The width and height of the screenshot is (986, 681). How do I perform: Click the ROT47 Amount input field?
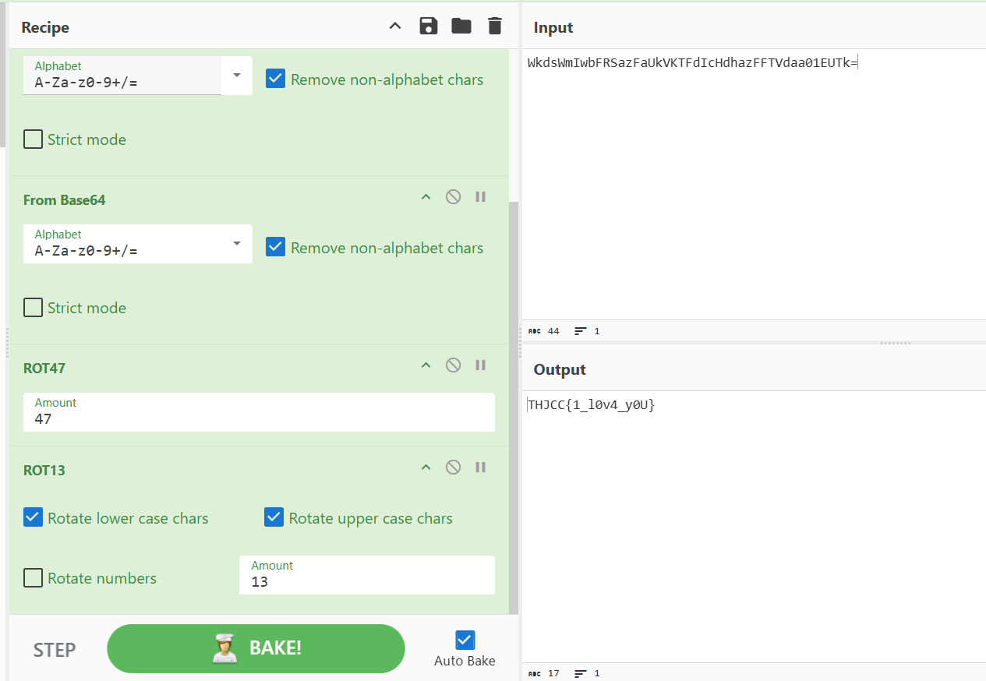click(x=259, y=412)
